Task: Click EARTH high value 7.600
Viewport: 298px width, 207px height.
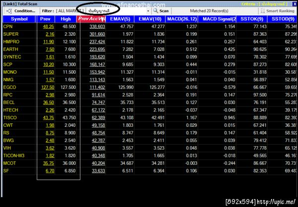Action: [x=70, y=50]
